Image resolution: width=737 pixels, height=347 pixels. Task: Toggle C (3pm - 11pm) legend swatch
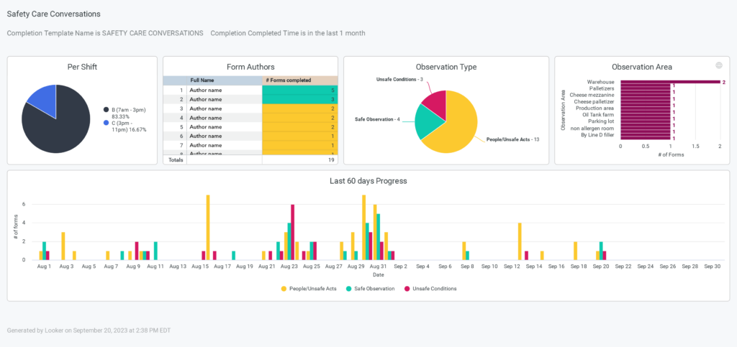tap(107, 122)
